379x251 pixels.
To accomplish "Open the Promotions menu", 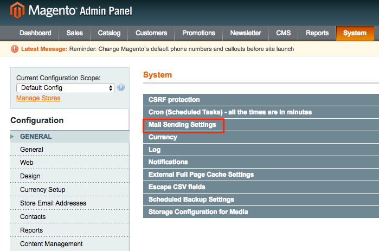I will pyautogui.click(x=198, y=33).
